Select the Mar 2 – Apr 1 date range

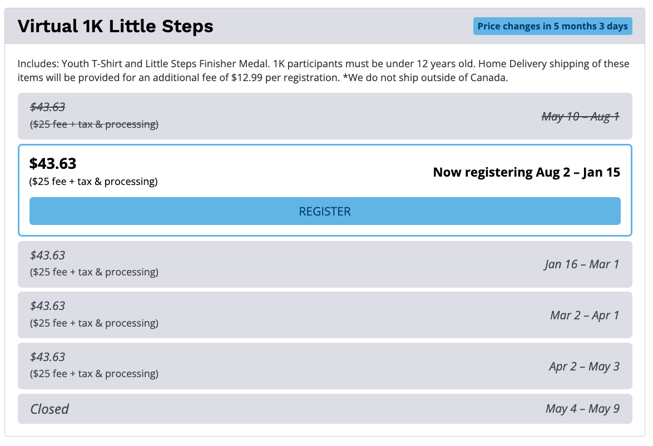pyautogui.click(x=584, y=315)
